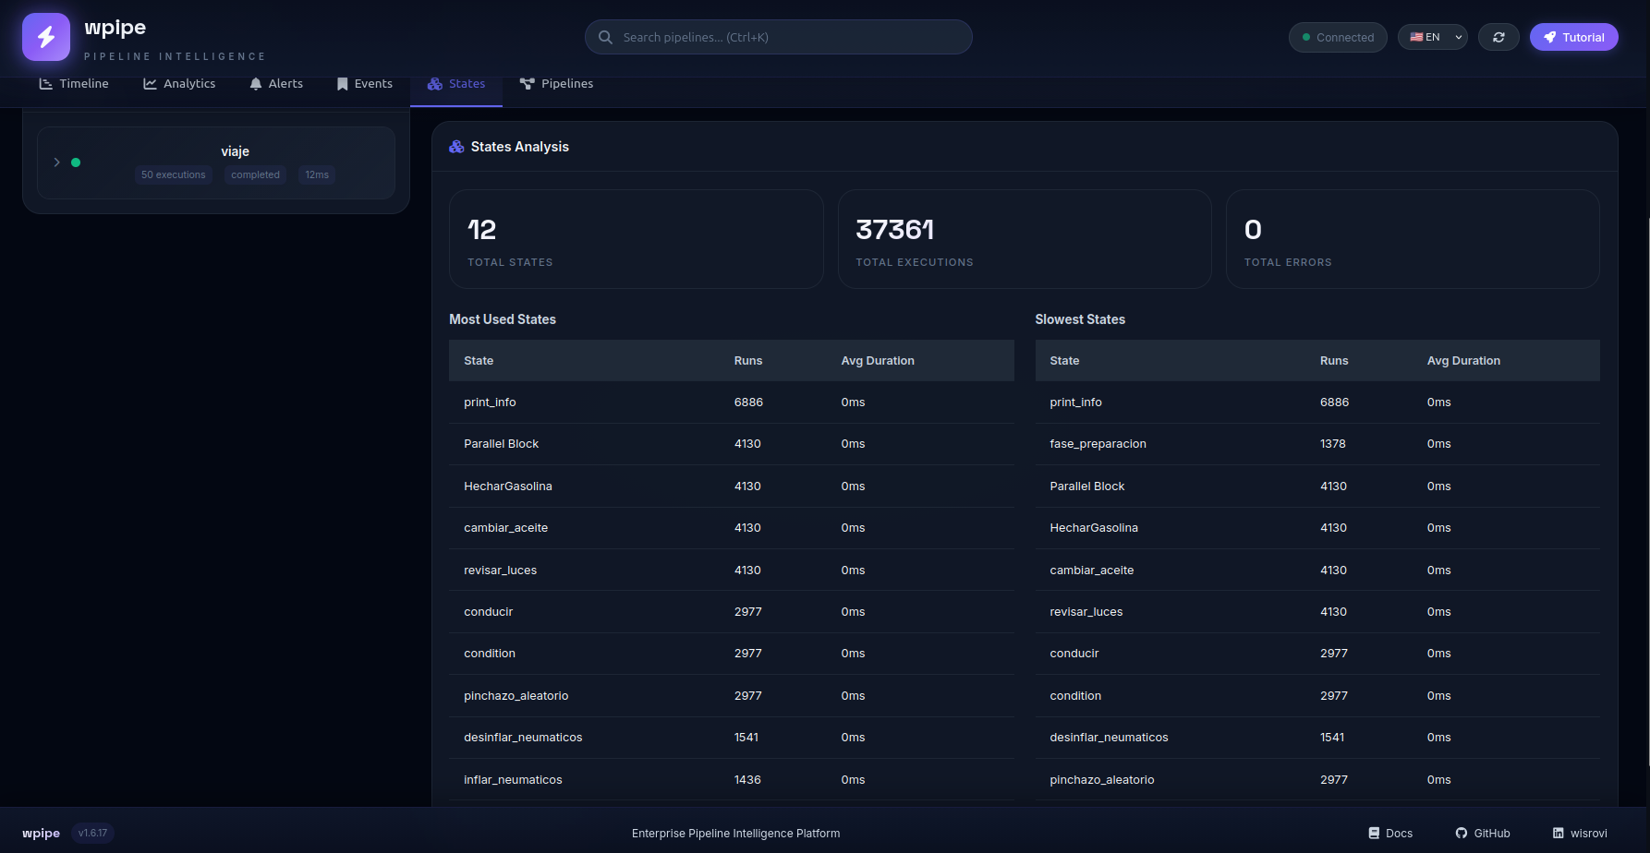Click the search magnifier icon

coord(605,37)
